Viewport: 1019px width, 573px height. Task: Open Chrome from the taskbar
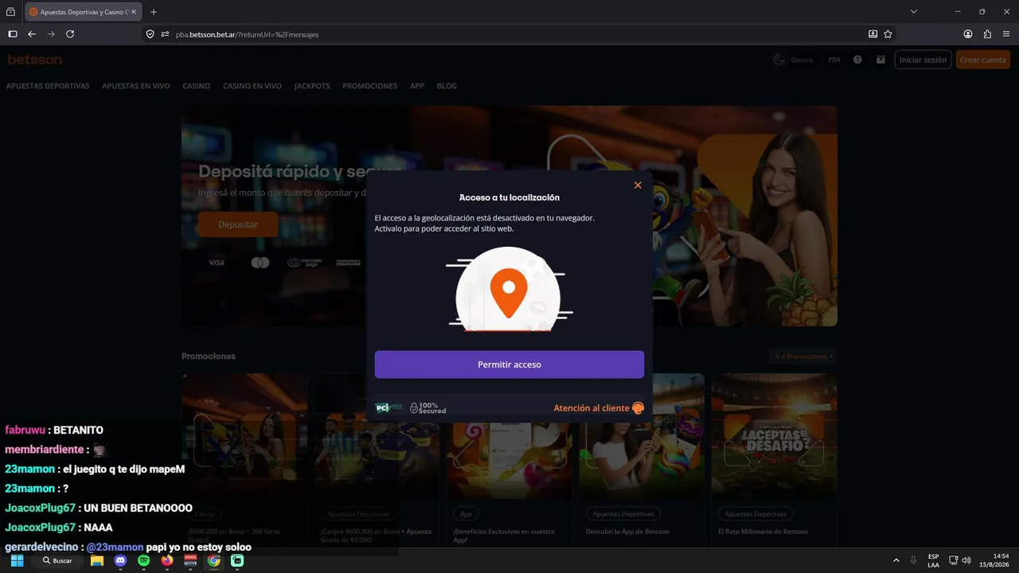click(x=214, y=561)
